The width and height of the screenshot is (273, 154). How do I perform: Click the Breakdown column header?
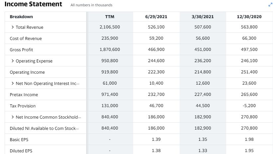[x=21, y=17]
